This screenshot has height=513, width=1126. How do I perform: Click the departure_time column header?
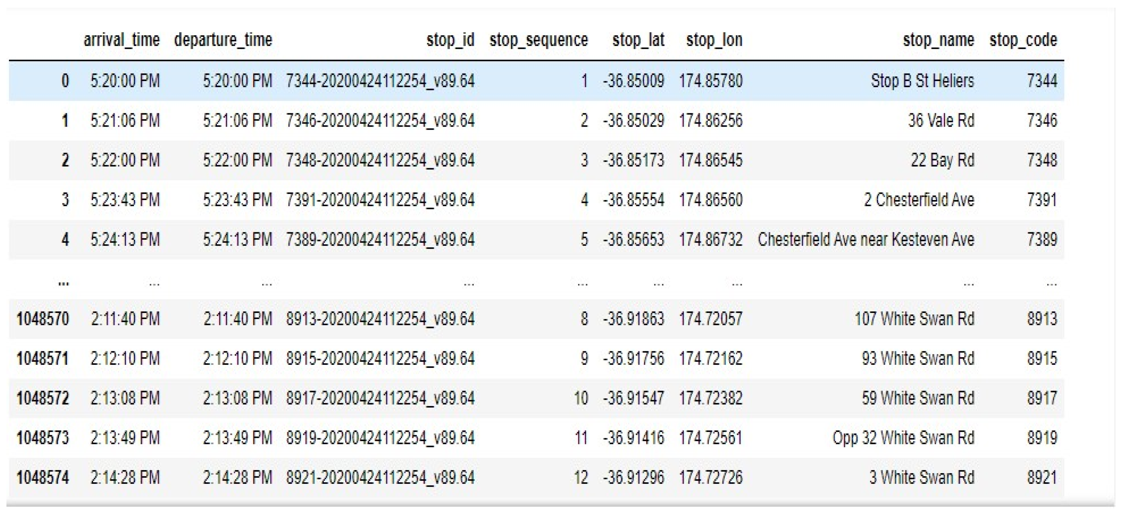point(223,40)
